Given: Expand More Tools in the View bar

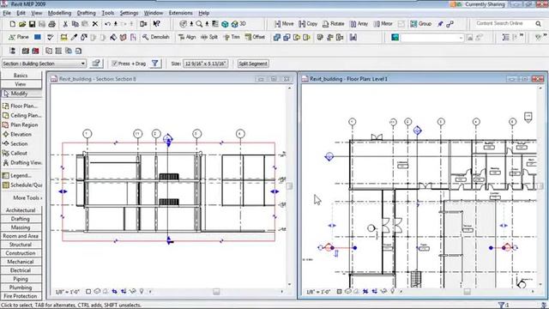Looking at the screenshot, I should click(x=27, y=198).
